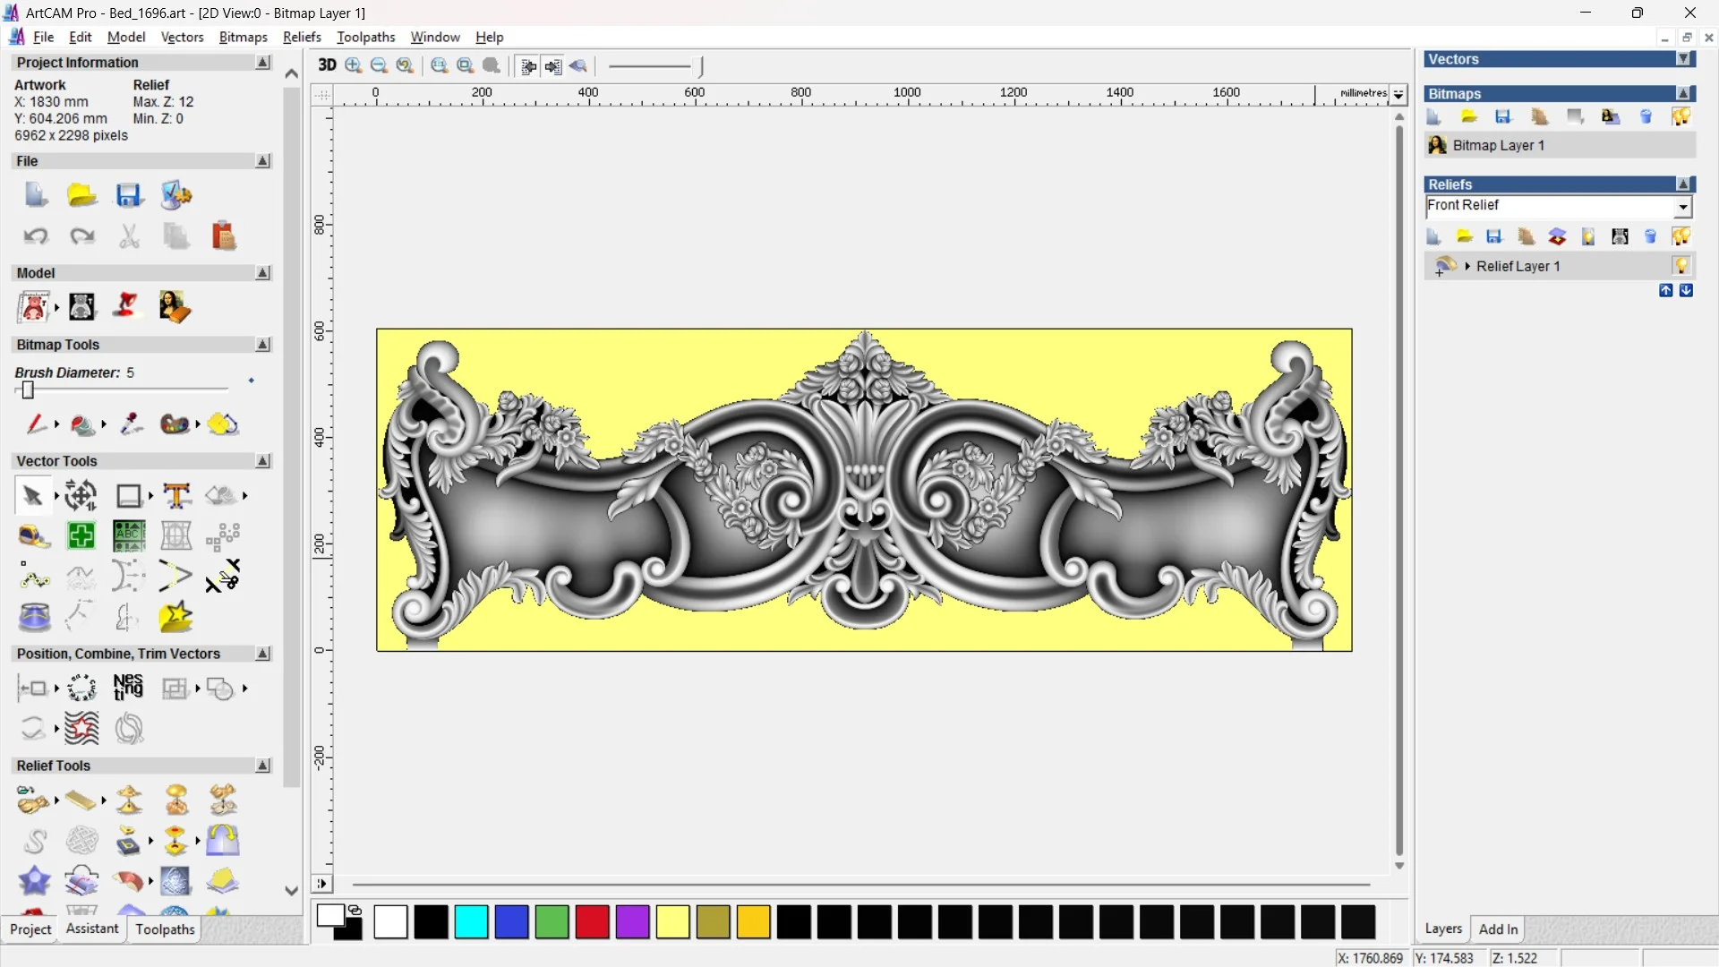Pick the cyan color swatch
The height and width of the screenshot is (967, 1719).
[471, 921]
